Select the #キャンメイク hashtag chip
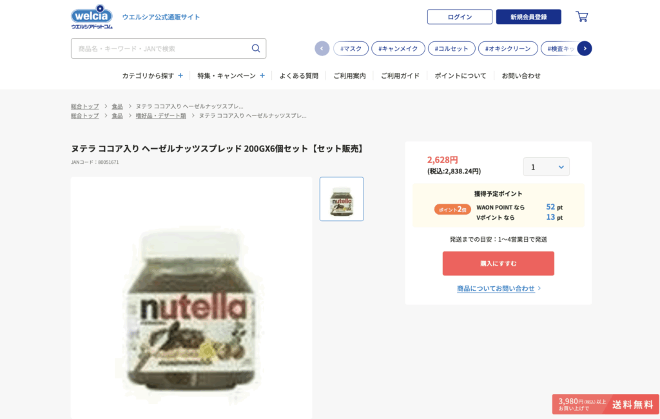The width and height of the screenshot is (660, 419). point(398,48)
